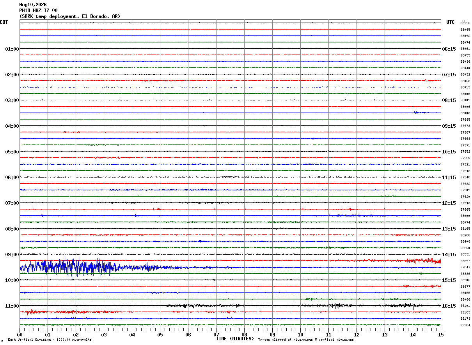Click the DC offset value 69184
Image resolution: width=472 pixels, height=345 pixels.
pyautogui.click(x=465, y=325)
